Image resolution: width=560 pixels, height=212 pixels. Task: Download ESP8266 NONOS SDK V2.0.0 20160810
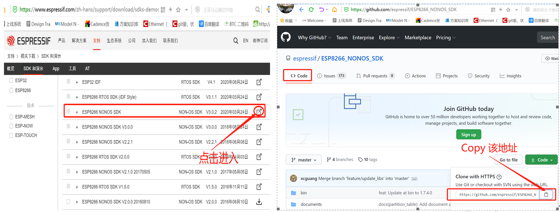pyautogui.click(x=259, y=202)
